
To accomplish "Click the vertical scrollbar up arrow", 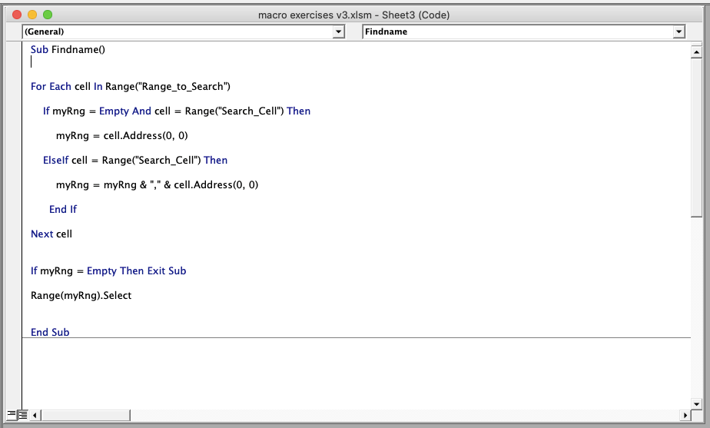I will (x=696, y=52).
